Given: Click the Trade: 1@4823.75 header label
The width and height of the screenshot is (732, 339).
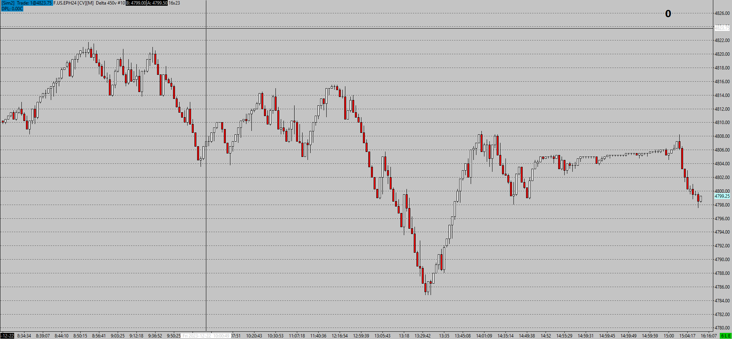Looking at the screenshot, I should (34, 3).
